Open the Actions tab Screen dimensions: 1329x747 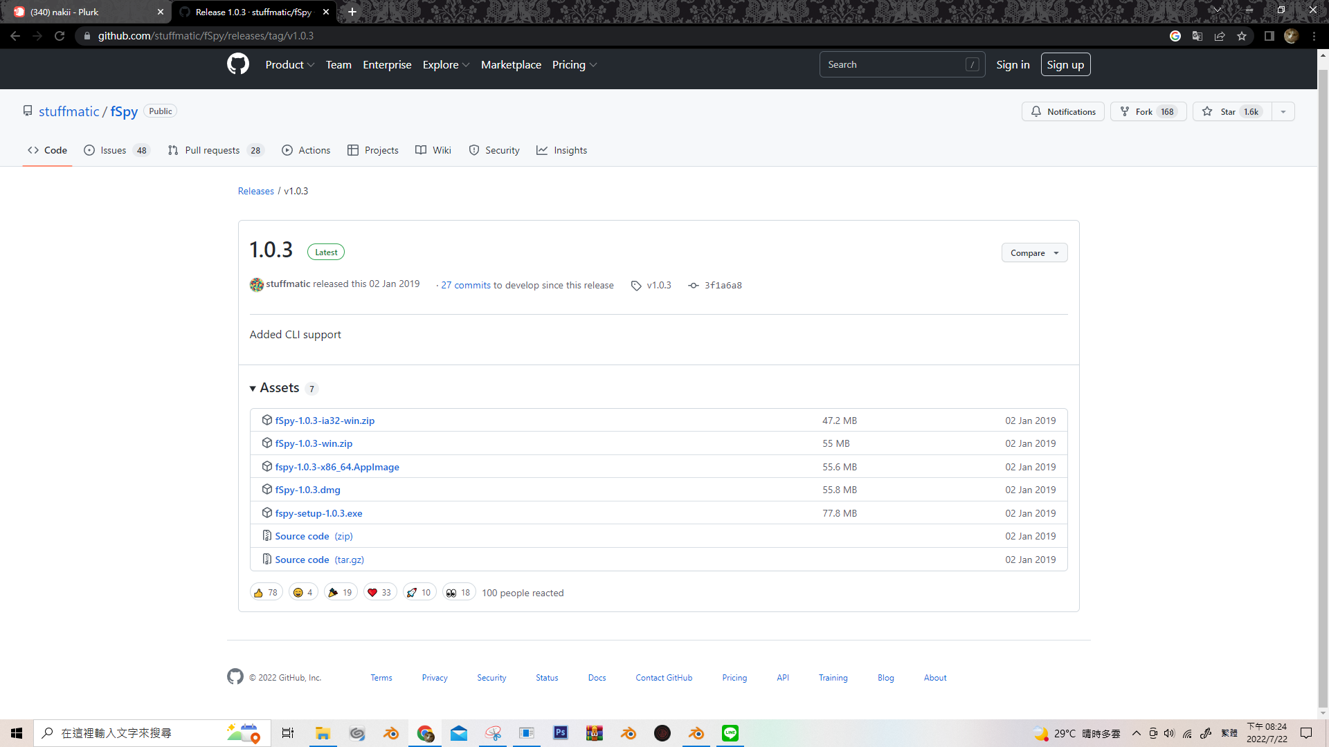[306, 150]
